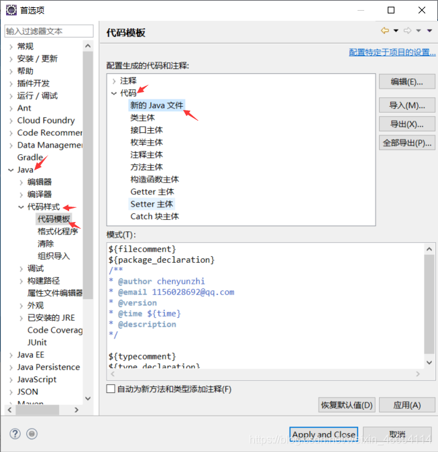Click the pattern editor scroll down arrow
Image resolution: width=438 pixels, height=452 pixels.
pyautogui.click(x=429, y=363)
